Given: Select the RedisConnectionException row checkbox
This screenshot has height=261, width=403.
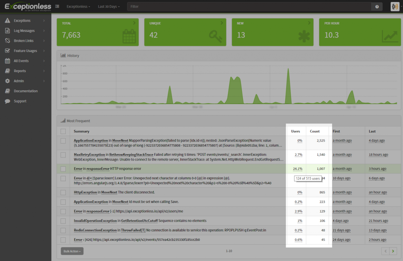Looking at the screenshot, I should coord(63,230).
